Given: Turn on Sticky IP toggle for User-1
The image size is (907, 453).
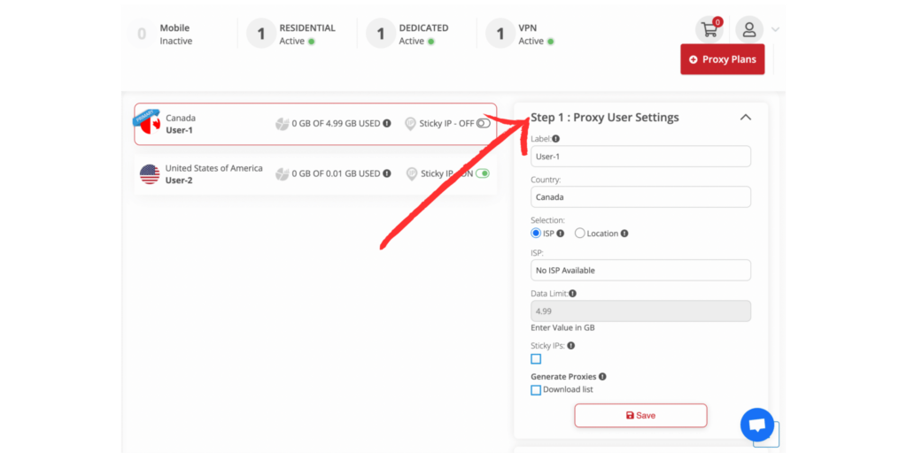Looking at the screenshot, I should click(x=483, y=123).
